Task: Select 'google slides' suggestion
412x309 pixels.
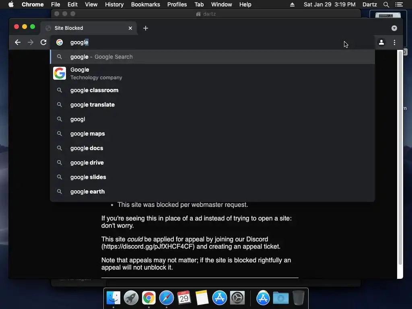Action: (x=212, y=177)
